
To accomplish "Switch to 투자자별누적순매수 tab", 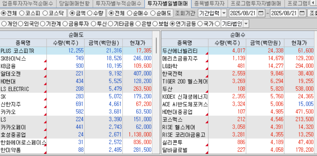I will pos(118,3).
